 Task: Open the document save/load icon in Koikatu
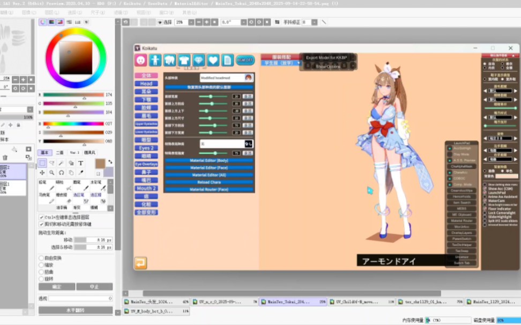pos(227,60)
